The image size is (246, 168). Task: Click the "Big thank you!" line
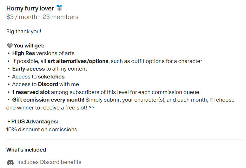click(24, 32)
